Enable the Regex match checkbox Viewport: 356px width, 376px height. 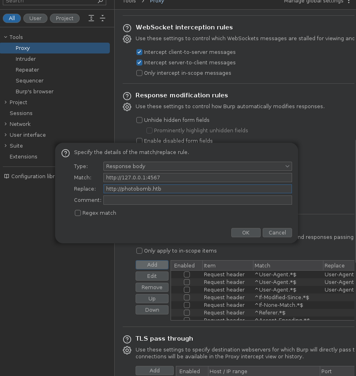[x=78, y=213]
